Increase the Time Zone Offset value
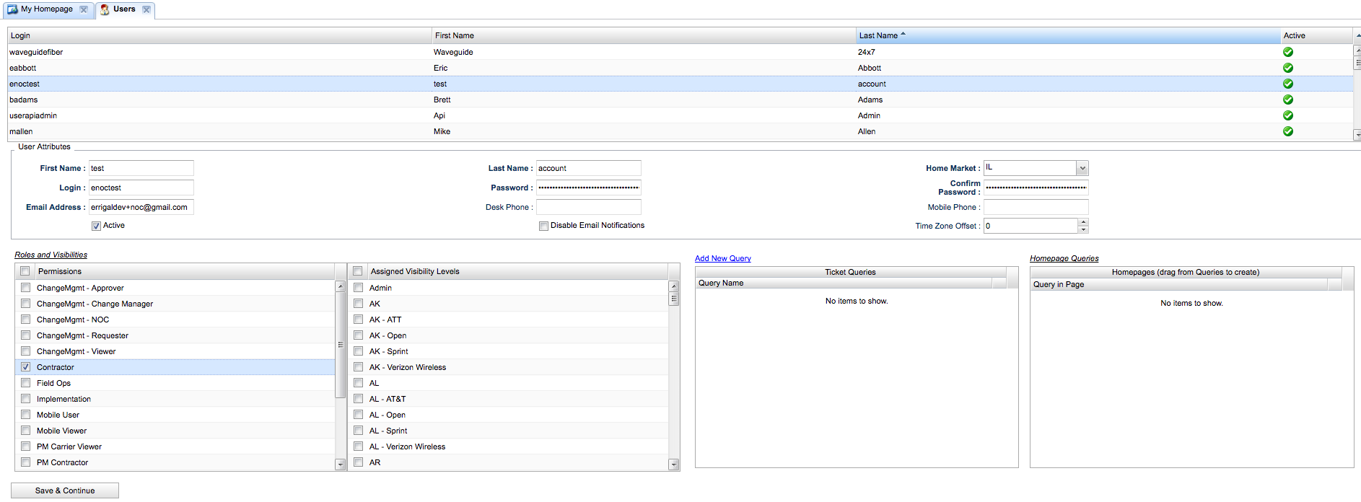This screenshot has height=502, width=1361. [x=1083, y=222]
